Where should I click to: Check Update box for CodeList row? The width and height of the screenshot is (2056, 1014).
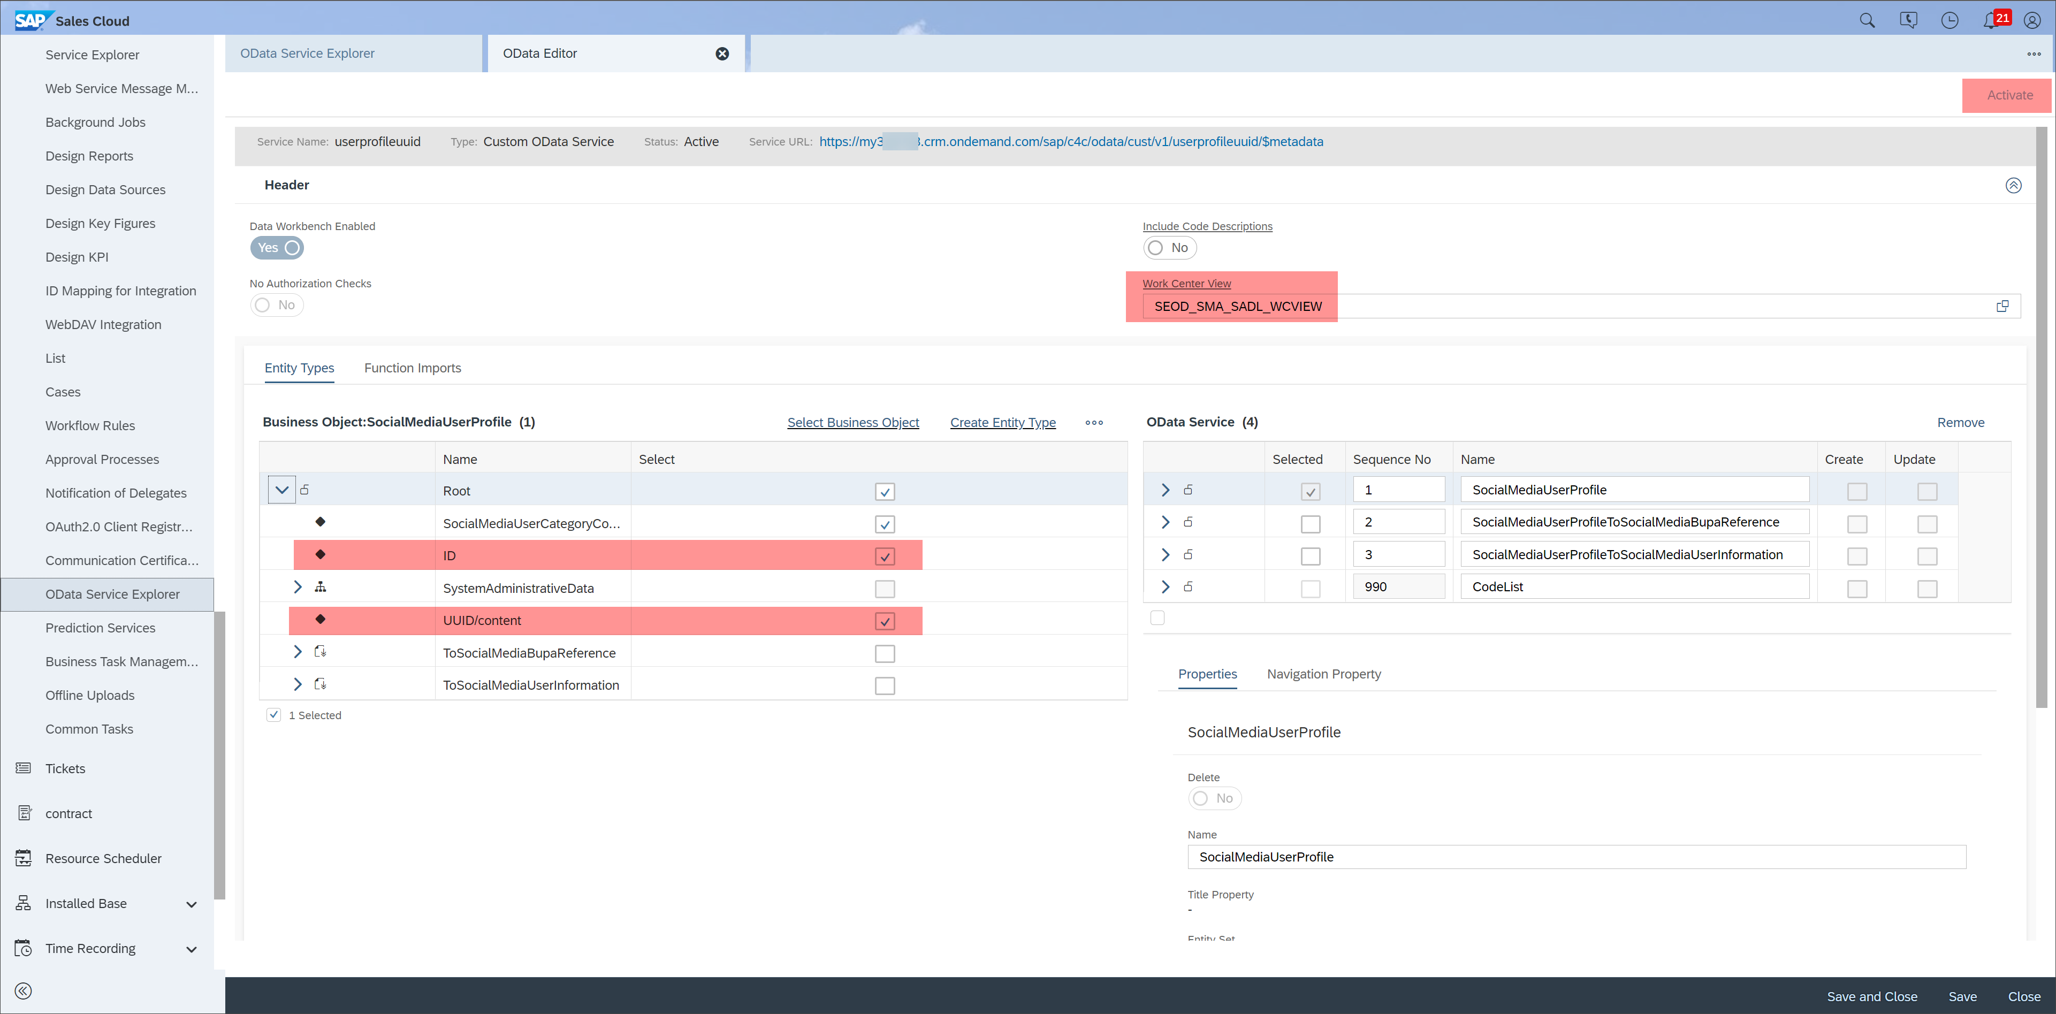pos(1926,589)
